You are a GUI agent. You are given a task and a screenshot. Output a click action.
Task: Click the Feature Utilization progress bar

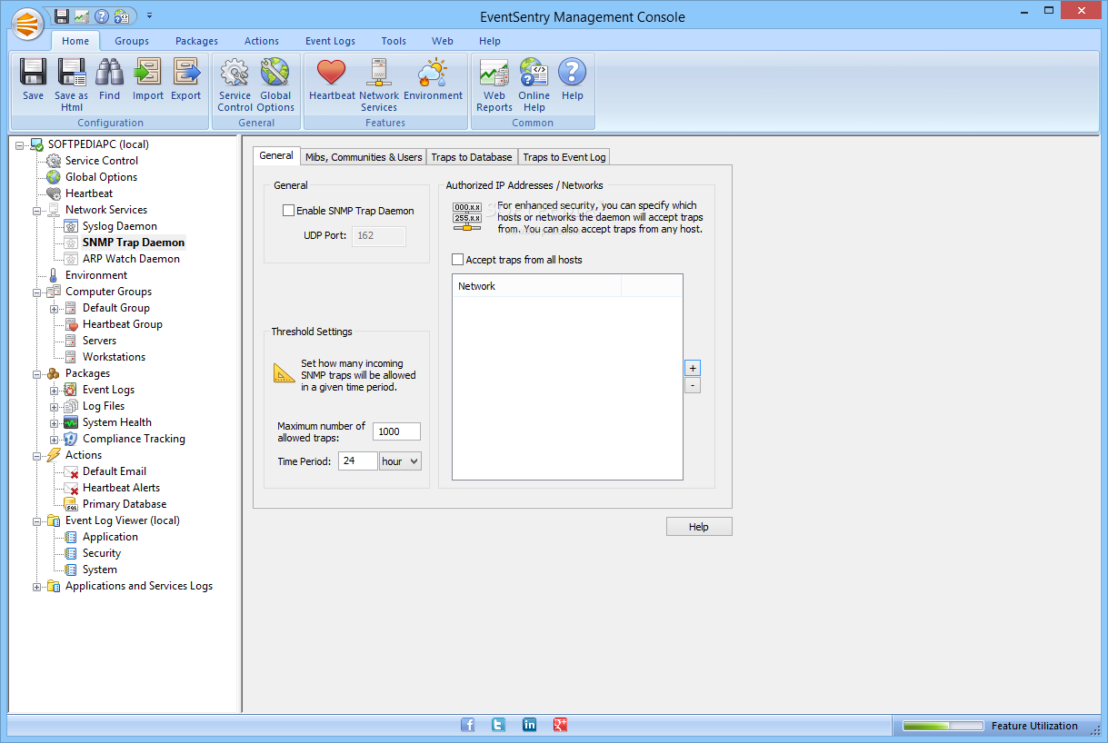tap(943, 726)
